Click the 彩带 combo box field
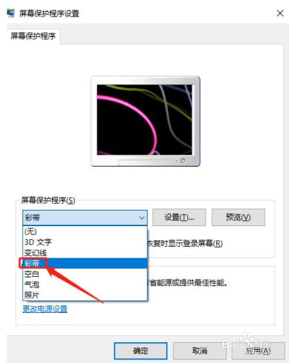 (x=85, y=218)
